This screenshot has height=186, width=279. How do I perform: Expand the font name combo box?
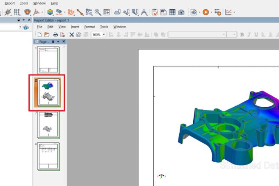(224, 35)
